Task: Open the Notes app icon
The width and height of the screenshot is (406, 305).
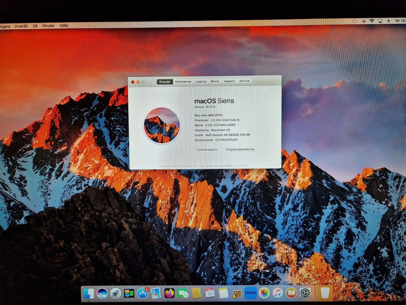Action: pyautogui.click(x=223, y=293)
